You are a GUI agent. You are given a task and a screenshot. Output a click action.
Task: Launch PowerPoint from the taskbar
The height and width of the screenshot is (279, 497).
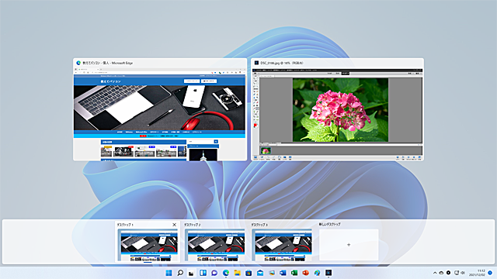(x=305, y=273)
